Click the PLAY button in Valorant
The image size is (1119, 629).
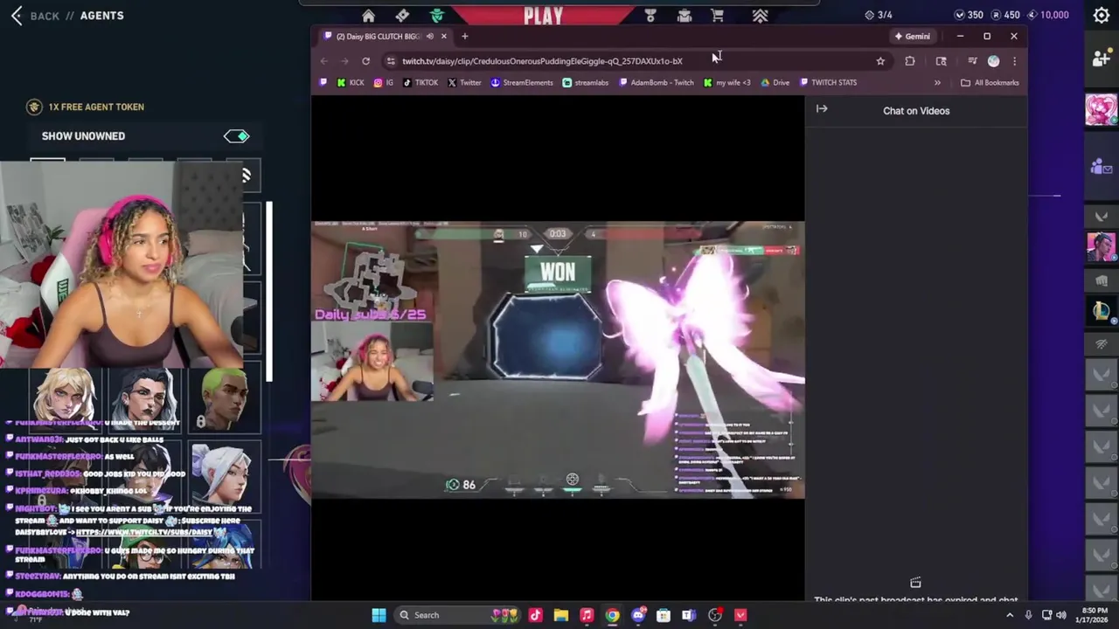pyautogui.click(x=543, y=15)
